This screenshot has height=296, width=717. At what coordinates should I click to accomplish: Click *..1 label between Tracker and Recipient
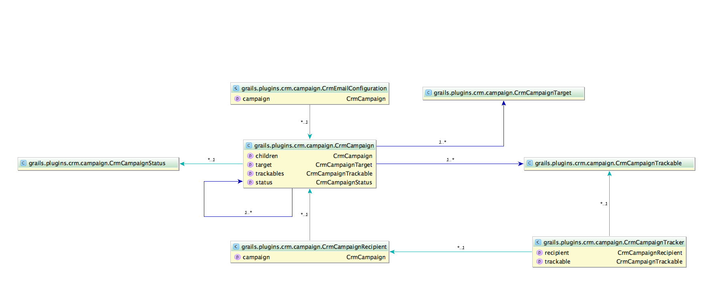pyautogui.click(x=461, y=248)
